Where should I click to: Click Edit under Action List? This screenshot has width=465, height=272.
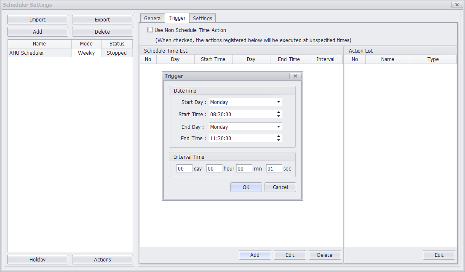[439, 255]
